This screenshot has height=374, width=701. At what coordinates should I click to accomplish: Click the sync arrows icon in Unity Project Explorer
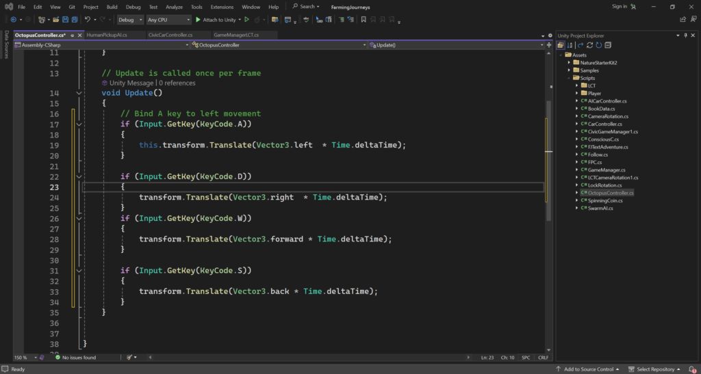point(589,45)
